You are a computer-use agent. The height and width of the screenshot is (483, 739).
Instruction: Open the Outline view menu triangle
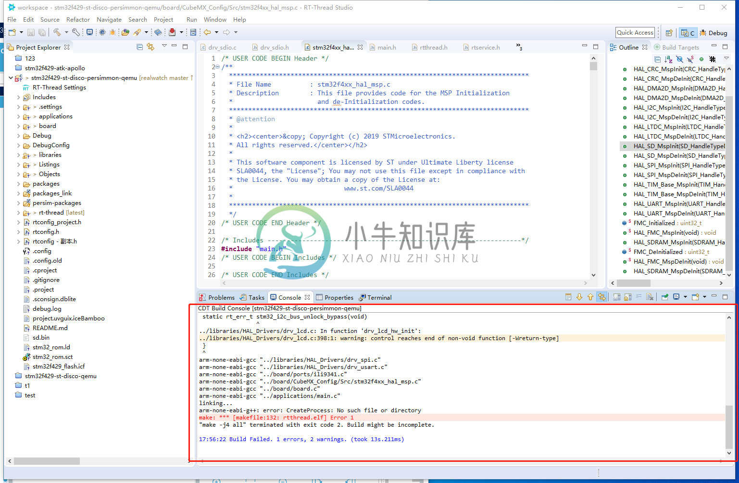pyautogui.click(x=726, y=59)
